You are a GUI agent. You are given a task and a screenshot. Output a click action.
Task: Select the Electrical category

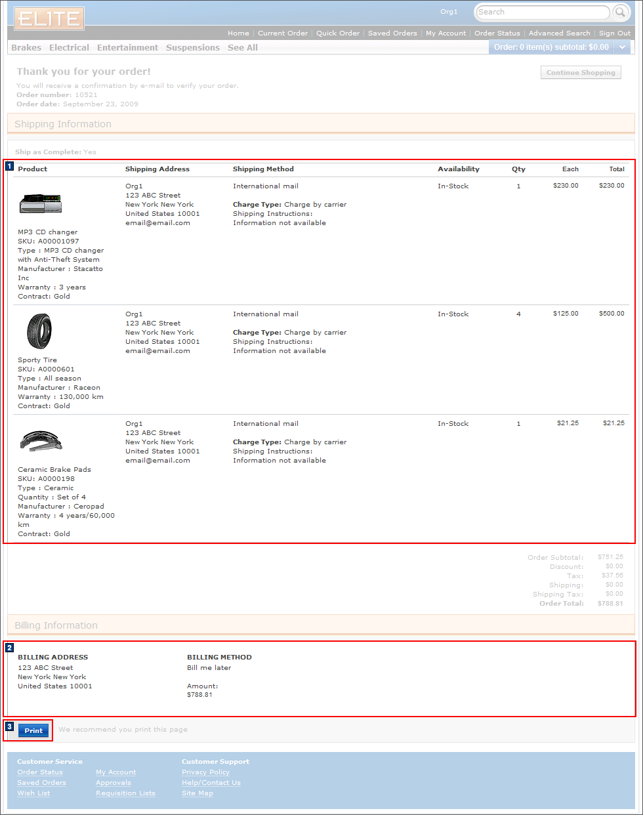click(69, 47)
